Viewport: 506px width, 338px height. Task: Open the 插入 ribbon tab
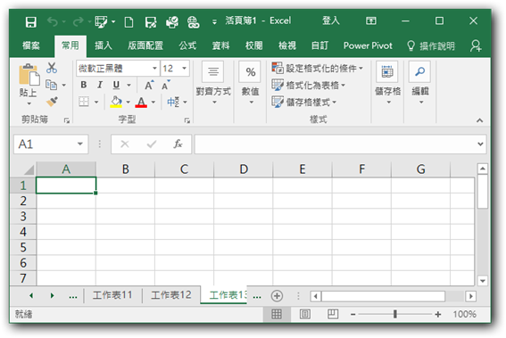pyautogui.click(x=104, y=45)
